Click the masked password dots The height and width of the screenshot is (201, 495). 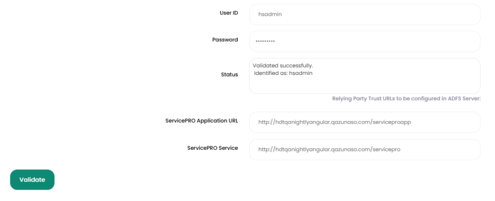[x=265, y=42]
